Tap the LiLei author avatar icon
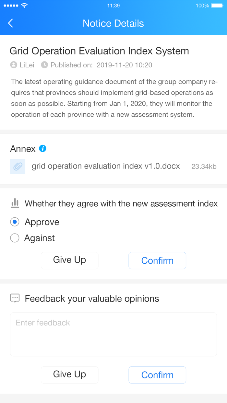Image resolution: width=227 pixels, height=403 pixels. (x=14, y=65)
